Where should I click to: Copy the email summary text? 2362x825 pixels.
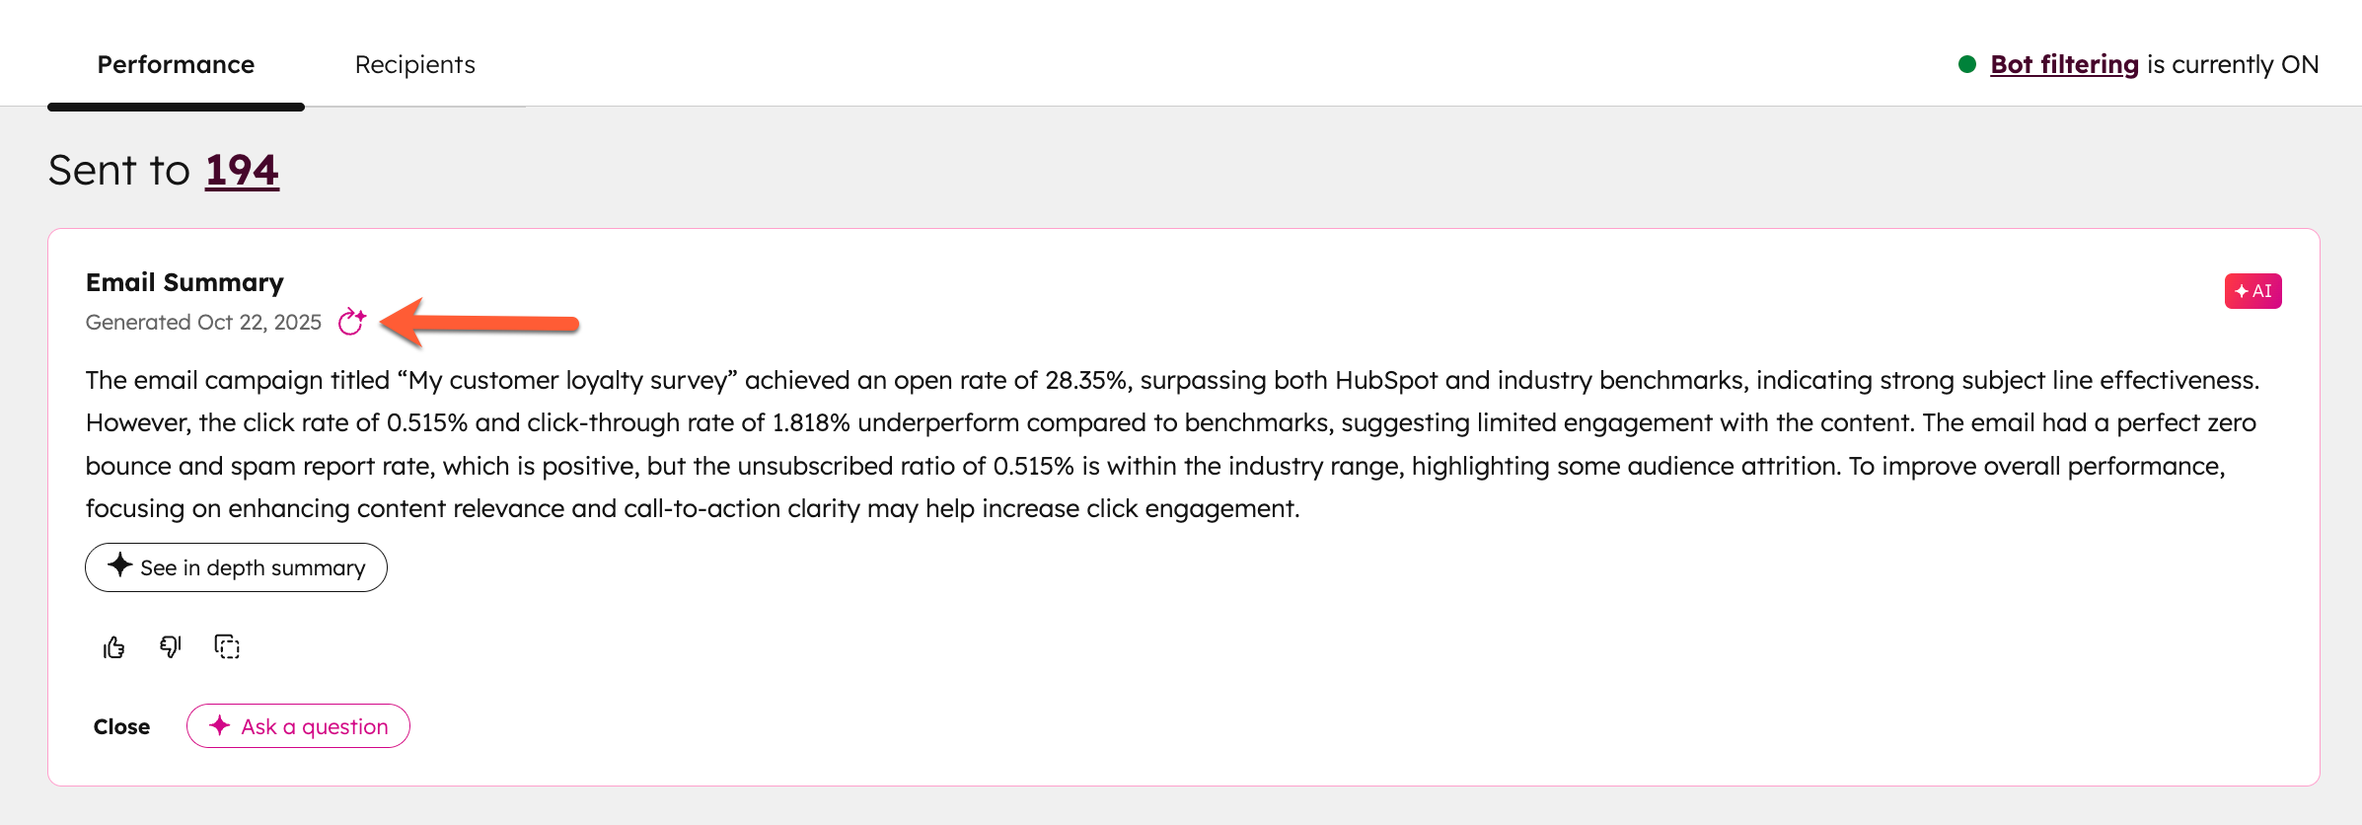[227, 646]
